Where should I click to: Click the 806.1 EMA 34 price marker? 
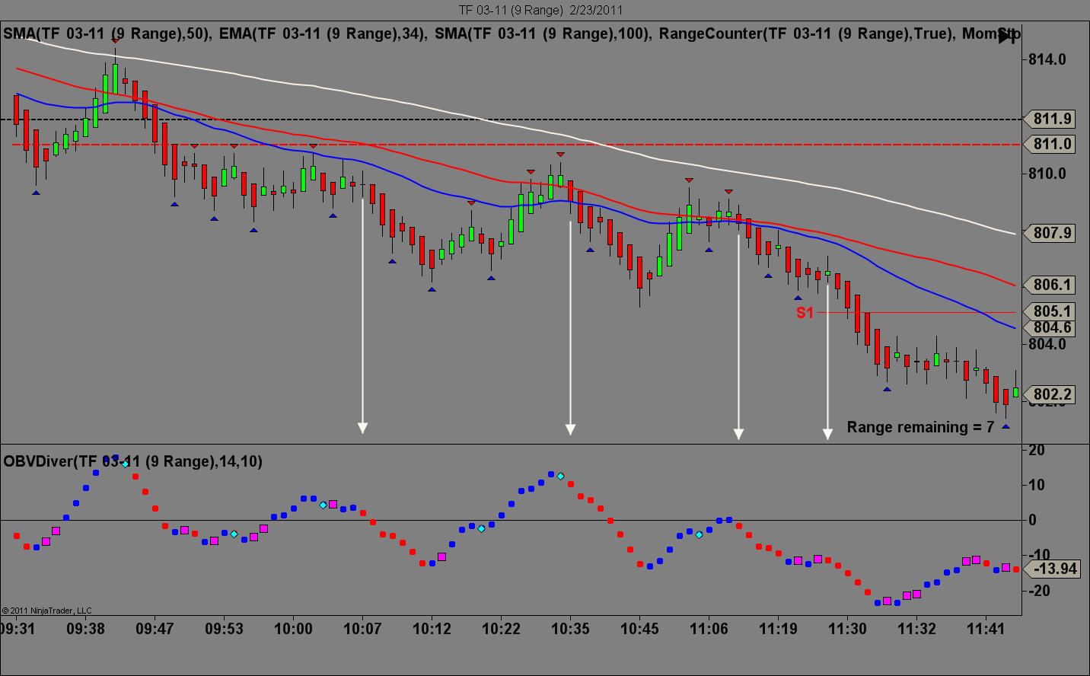1049,285
